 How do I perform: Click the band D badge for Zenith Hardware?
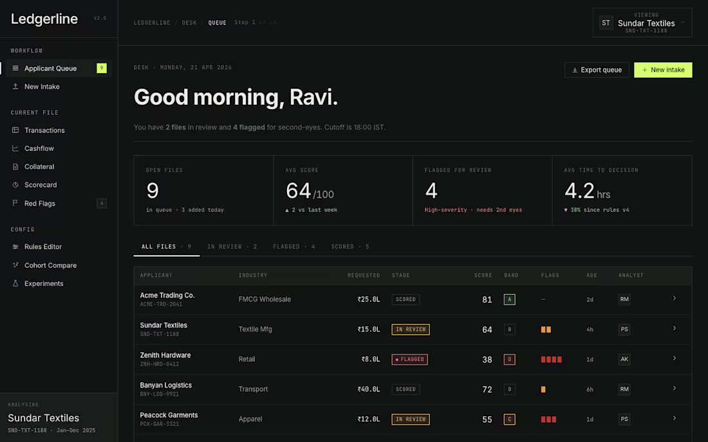(x=509, y=360)
